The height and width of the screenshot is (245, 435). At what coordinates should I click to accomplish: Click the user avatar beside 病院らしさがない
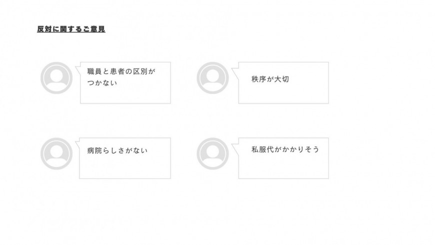click(56, 153)
